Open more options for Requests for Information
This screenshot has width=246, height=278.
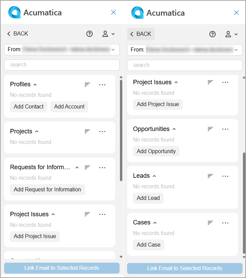click(102, 167)
